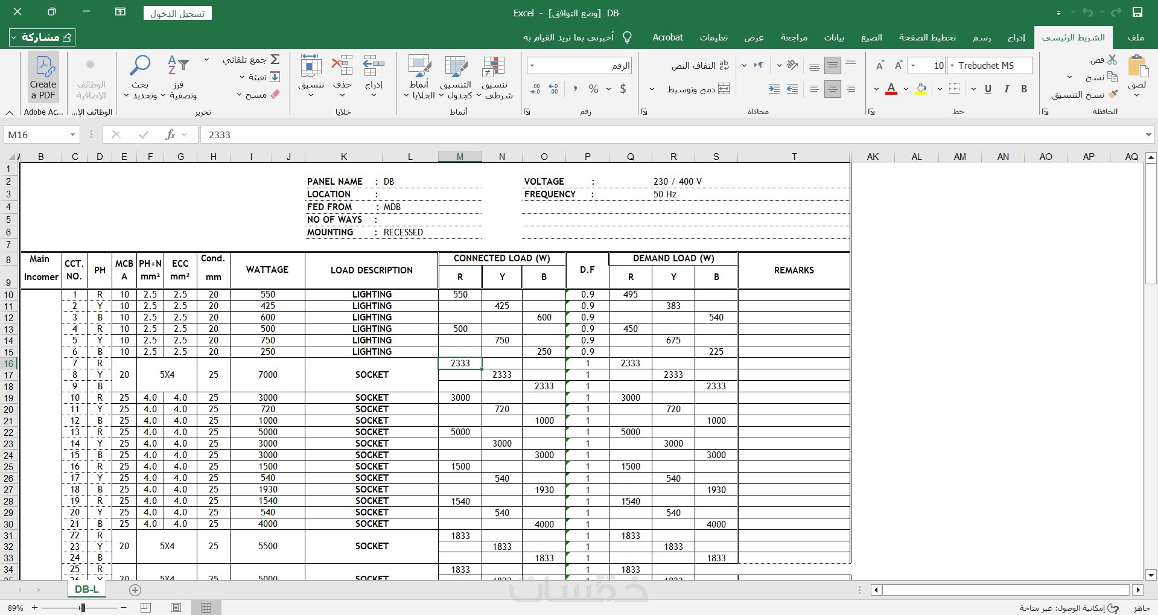This screenshot has height=615, width=1158.
Task: Click the Name Box showing M16
Action: (x=42, y=135)
